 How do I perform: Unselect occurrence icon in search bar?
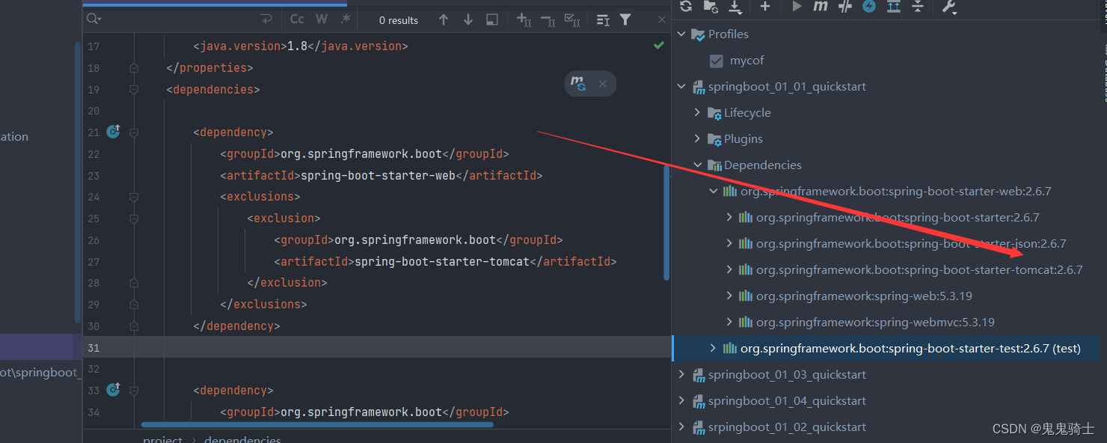click(548, 20)
